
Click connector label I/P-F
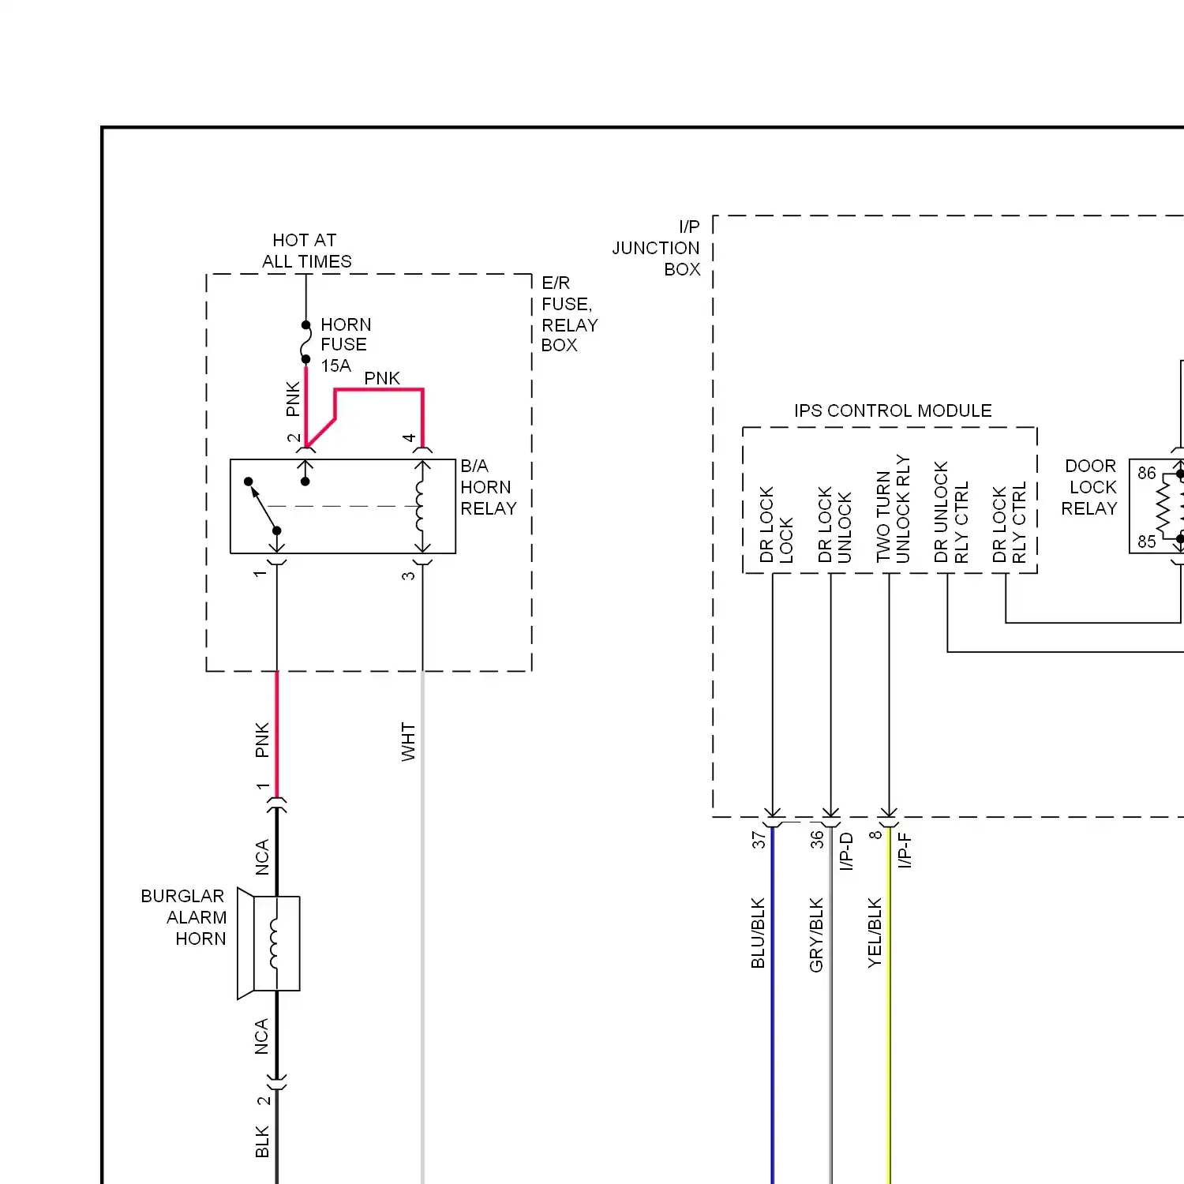point(905,849)
